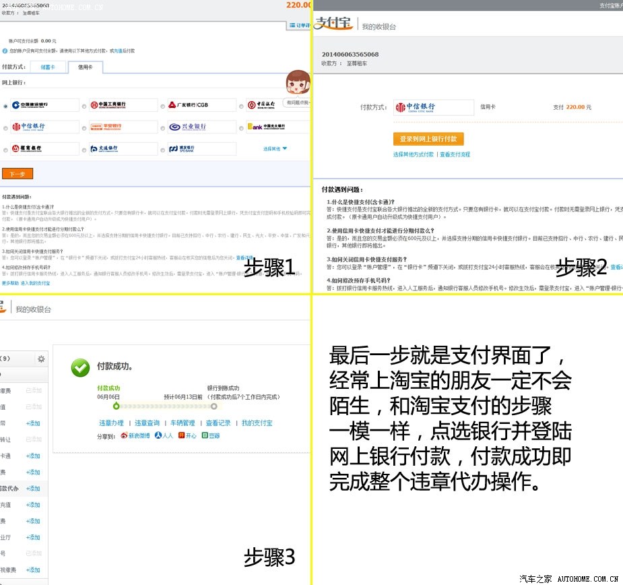Open the 更多帮助 link

point(10,283)
